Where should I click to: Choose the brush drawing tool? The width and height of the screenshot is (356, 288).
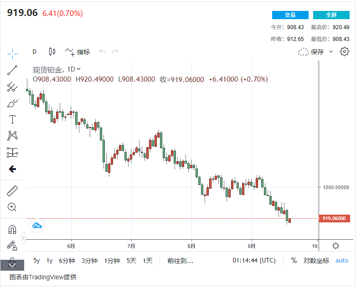[x=12, y=103]
